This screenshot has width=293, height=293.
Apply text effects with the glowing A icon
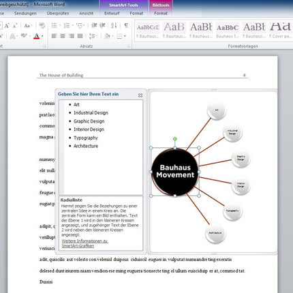pyautogui.click(x=12, y=36)
